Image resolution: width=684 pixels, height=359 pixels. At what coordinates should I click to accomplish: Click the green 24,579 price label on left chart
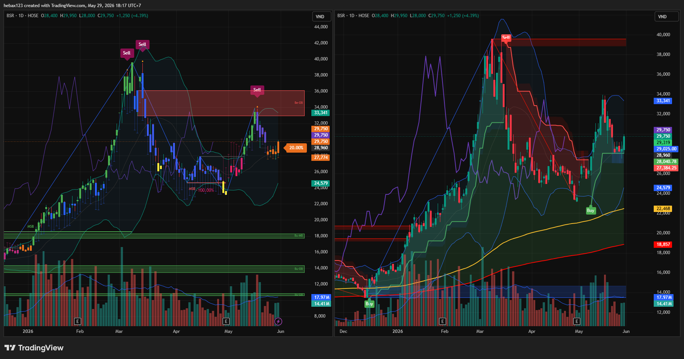coord(321,183)
